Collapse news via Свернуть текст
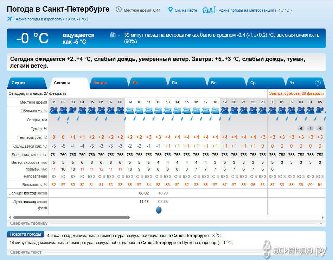Viewport: 333px width, 260px height. [x=26, y=252]
